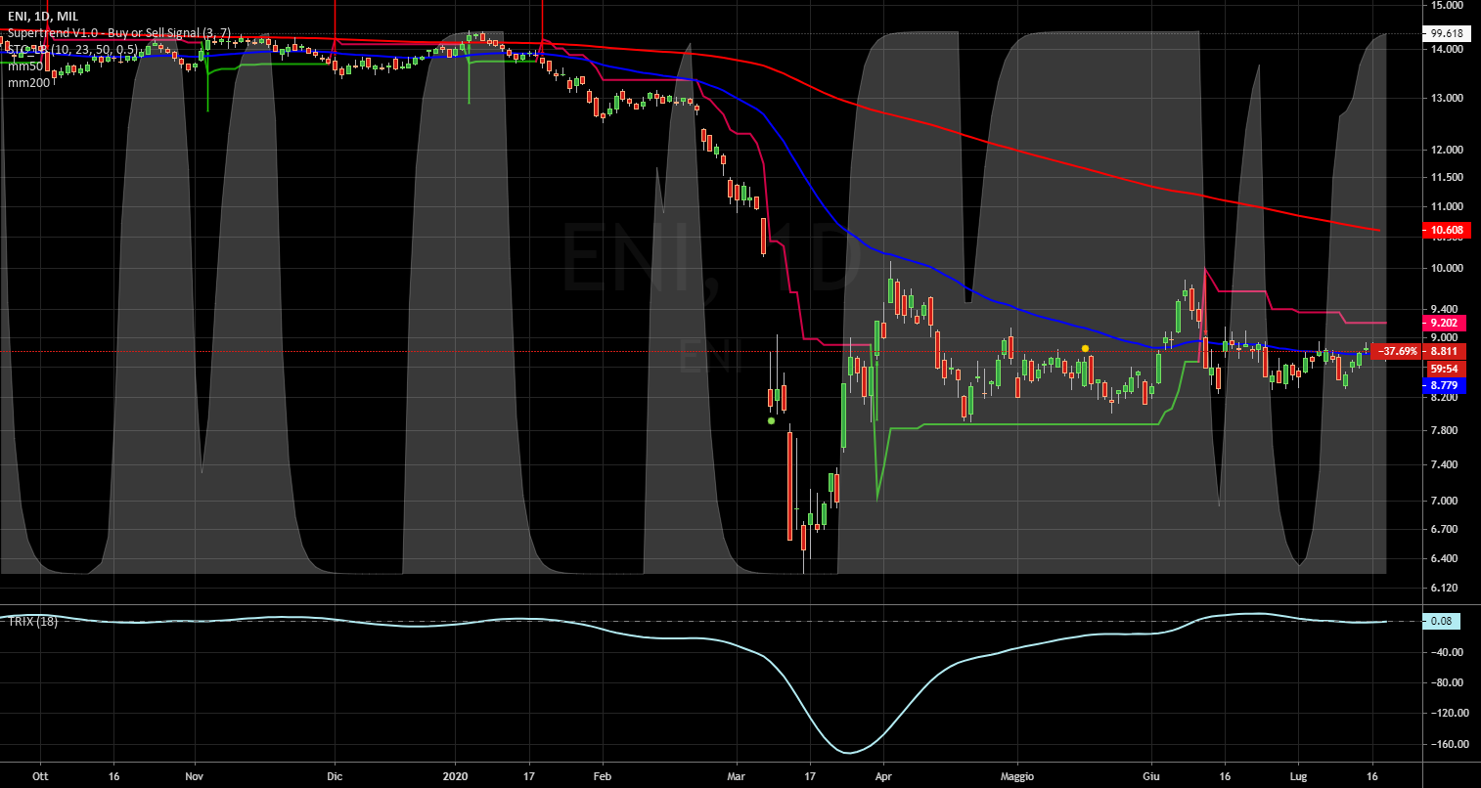
Task: Click the ENI, 1D, MIL symbol title
Action: [44, 17]
